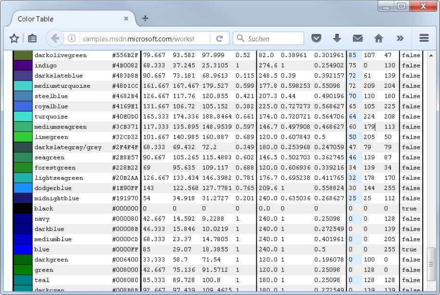Click the scrollbar up arrow
This screenshot has width=440, height=295.
[x=431, y=55]
